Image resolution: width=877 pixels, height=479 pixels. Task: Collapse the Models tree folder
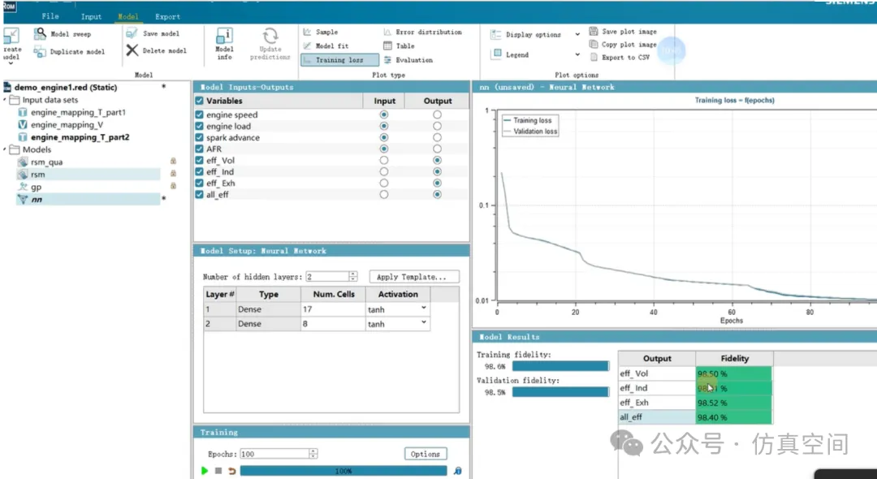click(x=6, y=150)
